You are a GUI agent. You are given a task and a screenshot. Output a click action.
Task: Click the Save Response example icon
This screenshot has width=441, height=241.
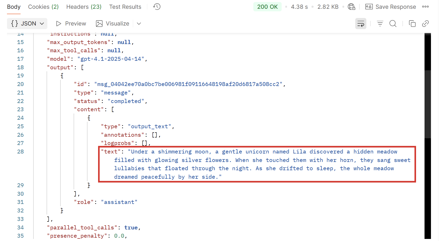[x=369, y=7]
